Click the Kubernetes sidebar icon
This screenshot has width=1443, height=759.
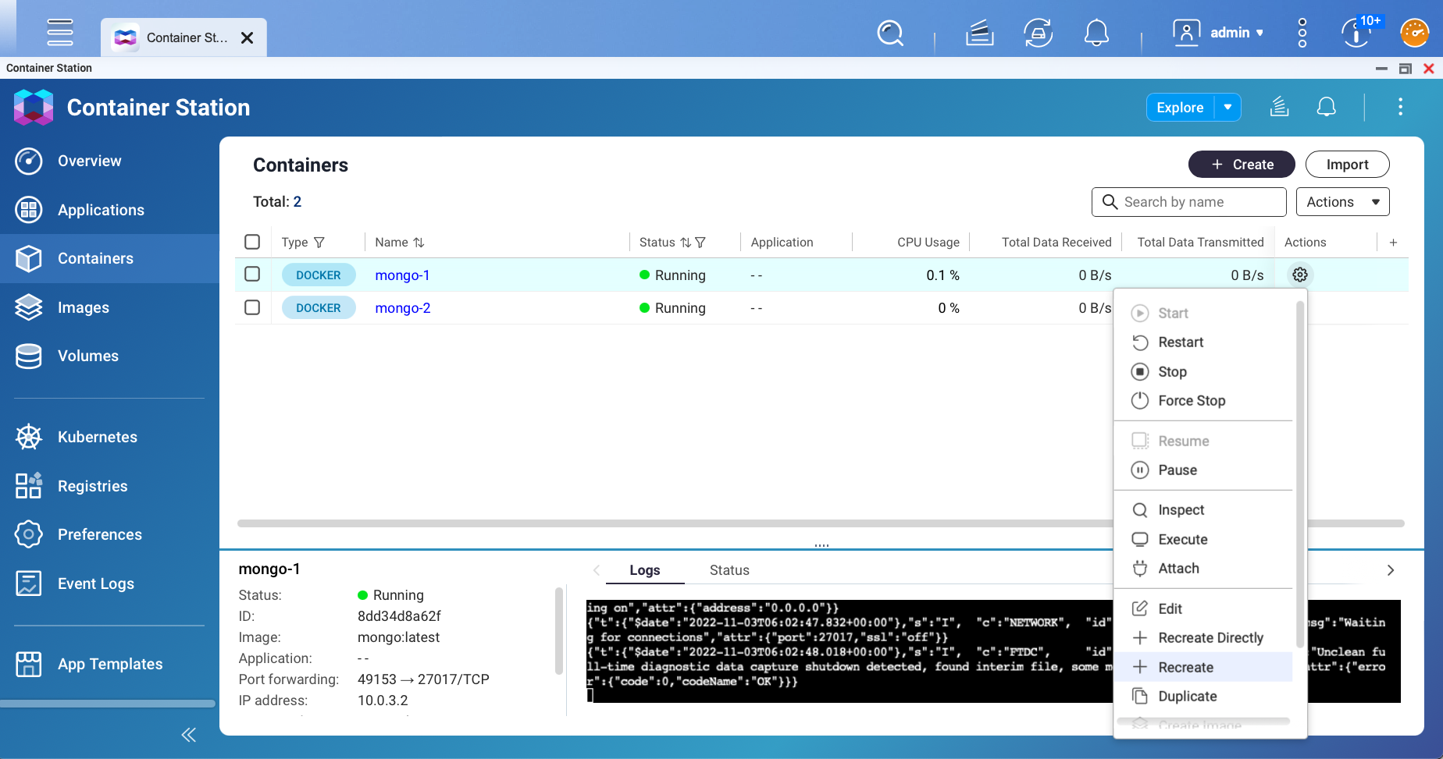click(x=29, y=437)
